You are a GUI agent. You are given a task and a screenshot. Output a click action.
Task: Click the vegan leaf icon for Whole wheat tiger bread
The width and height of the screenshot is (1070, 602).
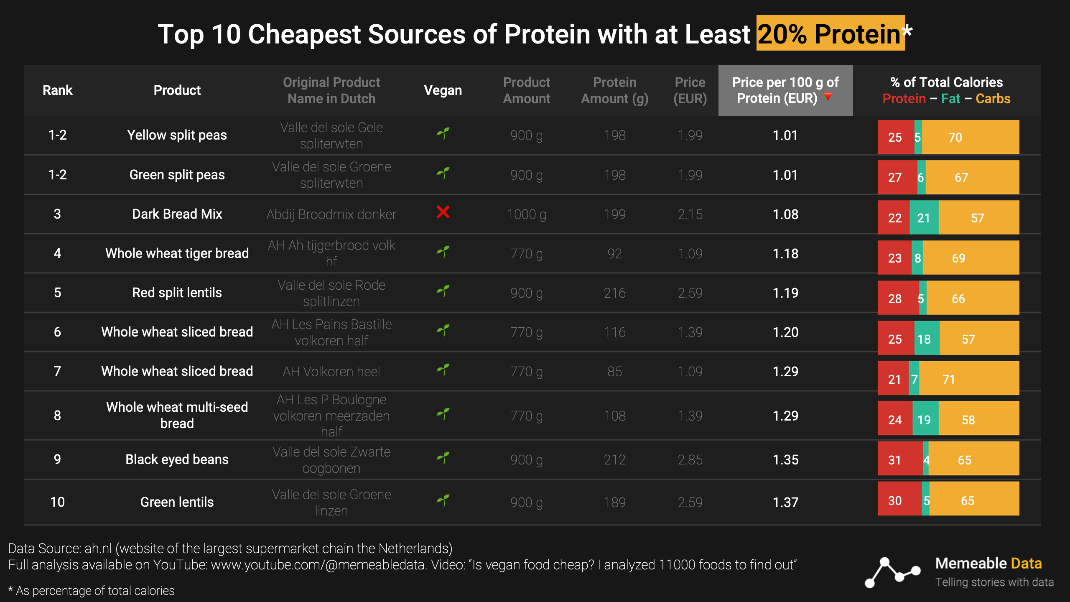click(443, 252)
